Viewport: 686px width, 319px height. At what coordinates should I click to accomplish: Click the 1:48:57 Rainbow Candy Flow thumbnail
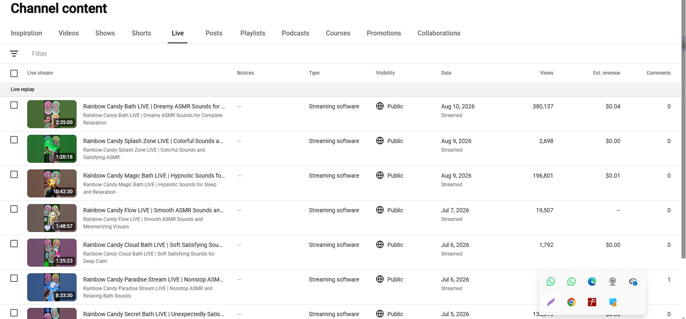[x=52, y=218]
